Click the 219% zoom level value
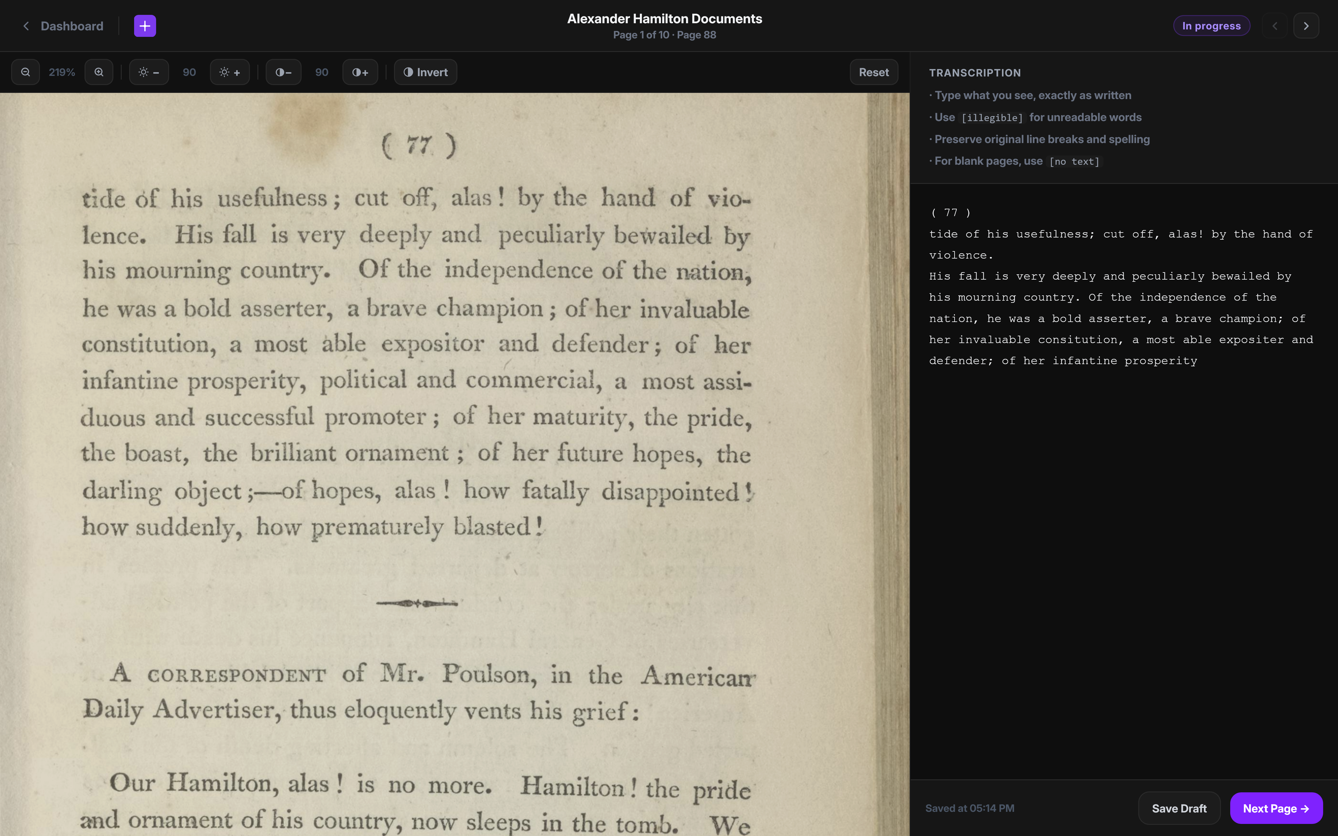The width and height of the screenshot is (1338, 836). (62, 72)
